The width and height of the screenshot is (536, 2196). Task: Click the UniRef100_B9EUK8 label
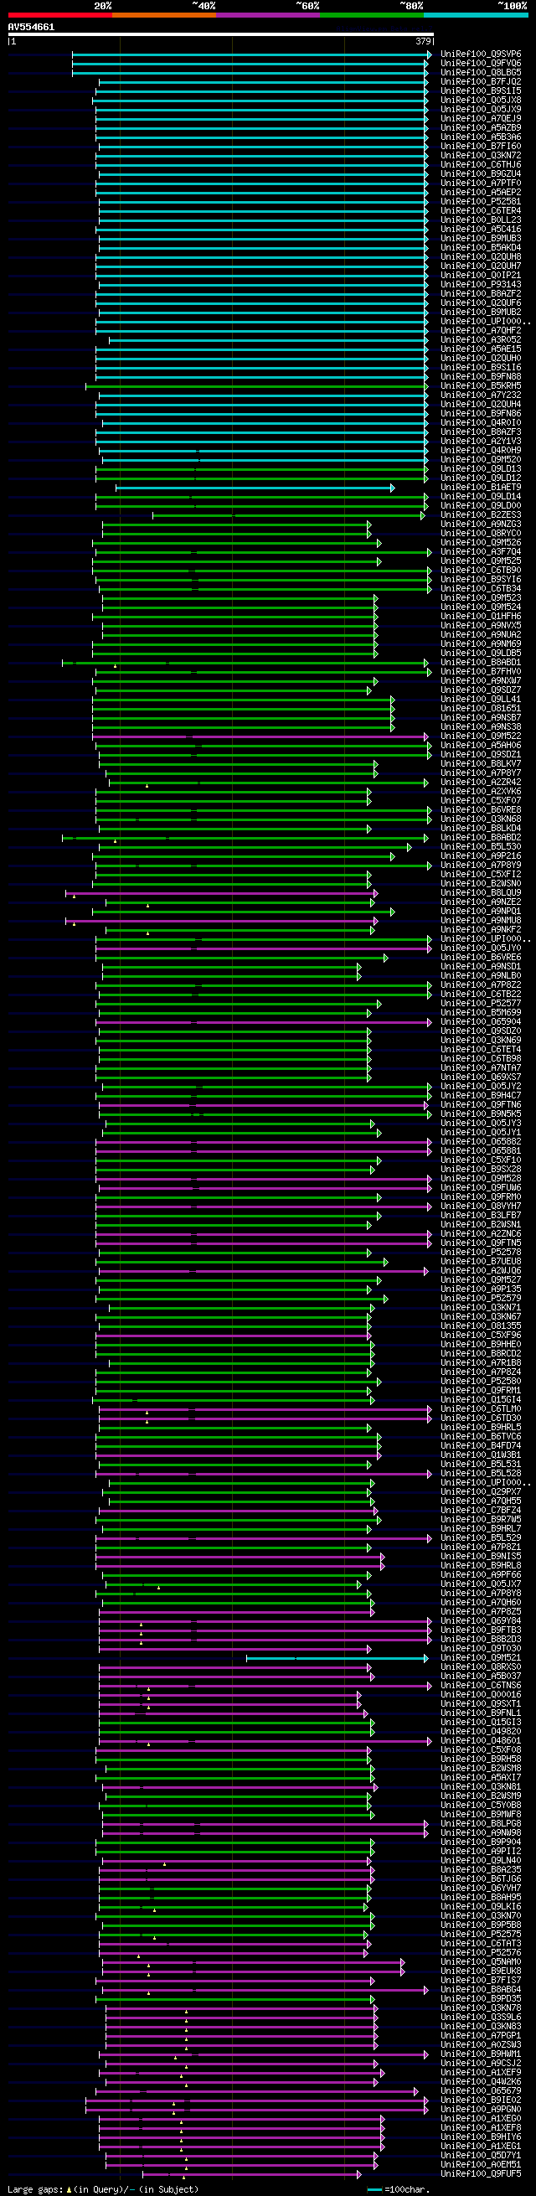[481, 1971]
